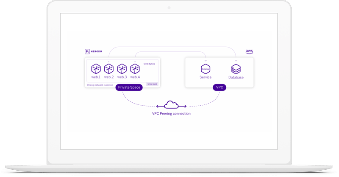Select the web.3 dyno hexagon icon
Image resolution: width=339 pixels, height=177 pixels.
point(122,69)
